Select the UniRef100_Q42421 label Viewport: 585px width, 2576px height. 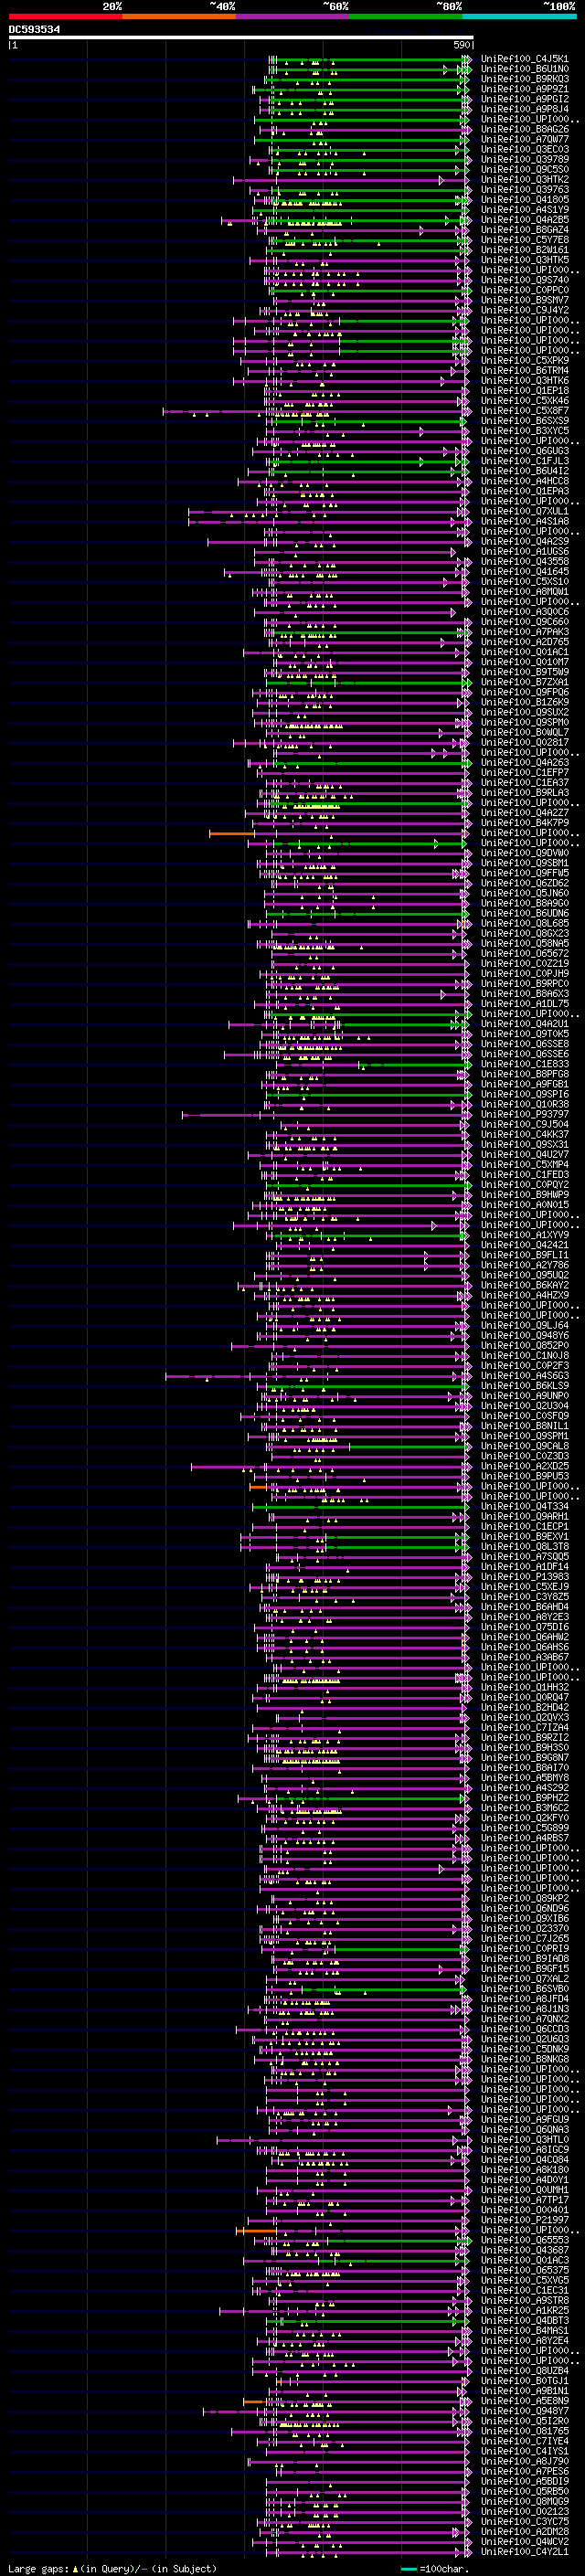(524, 1245)
